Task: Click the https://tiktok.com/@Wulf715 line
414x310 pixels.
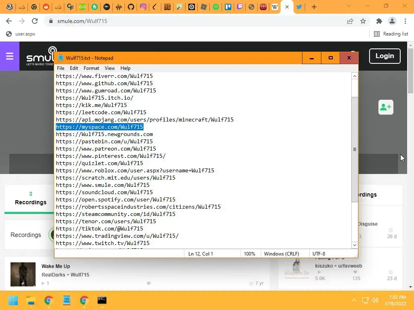Action: click(99, 228)
